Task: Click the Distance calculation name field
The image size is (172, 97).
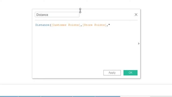Action: pos(57,15)
